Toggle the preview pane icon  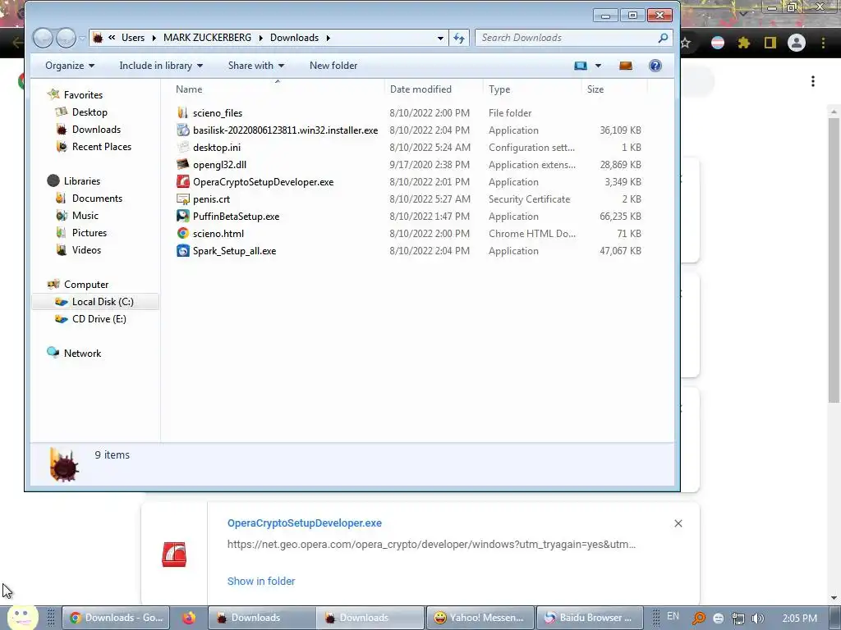625,66
